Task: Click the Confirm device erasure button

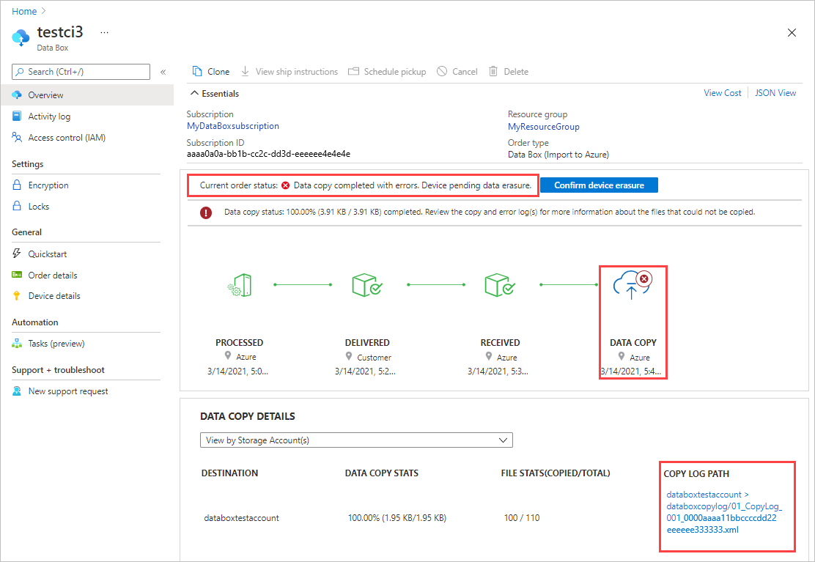Action: tap(599, 185)
